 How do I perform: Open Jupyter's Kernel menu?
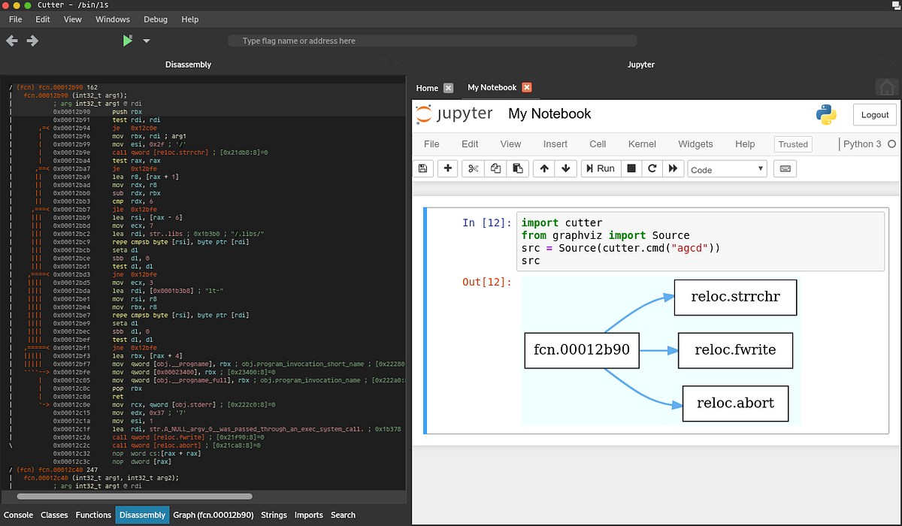[x=641, y=144]
